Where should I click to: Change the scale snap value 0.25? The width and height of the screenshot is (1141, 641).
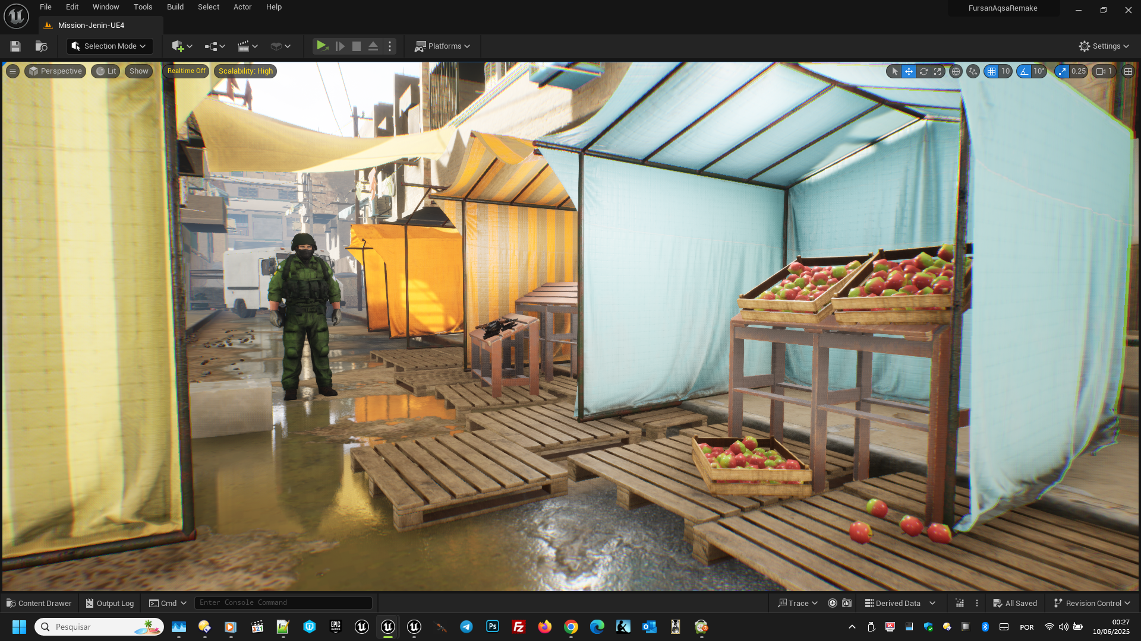pos(1078,71)
